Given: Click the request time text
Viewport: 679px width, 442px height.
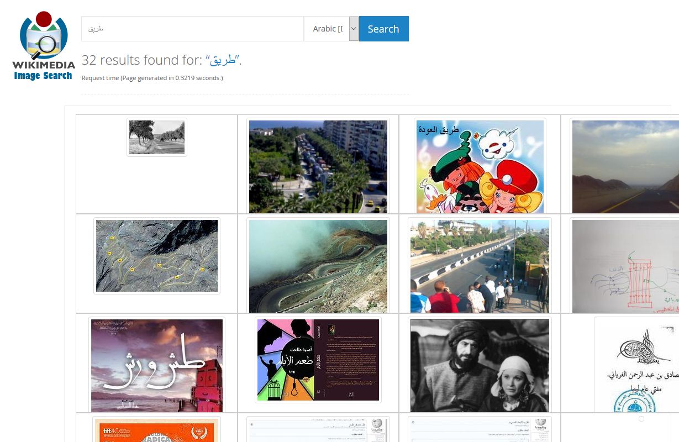Looking at the screenshot, I should click(152, 78).
